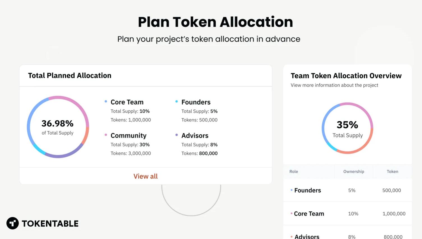Image resolution: width=422 pixels, height=239 pixels.
Task: Click the Advisors purple bullet dot
Action: [176, 135]
